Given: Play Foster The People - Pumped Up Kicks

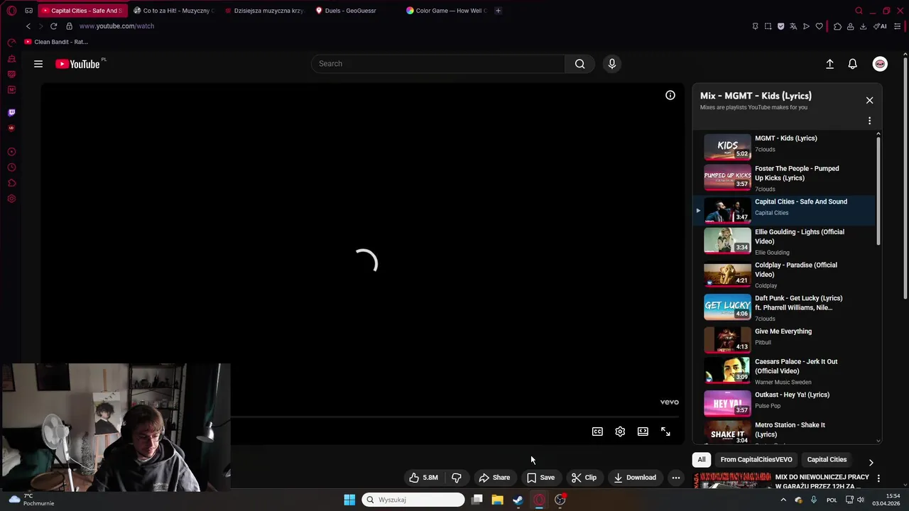Looking at the screenshot, I should pyautogui.click(x=785, y=178).
